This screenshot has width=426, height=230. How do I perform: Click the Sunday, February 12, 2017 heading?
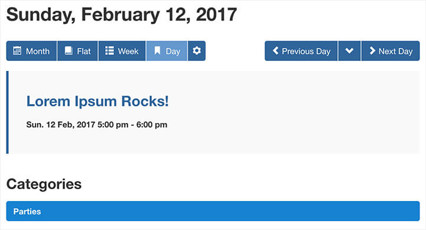tap(122, 14)
